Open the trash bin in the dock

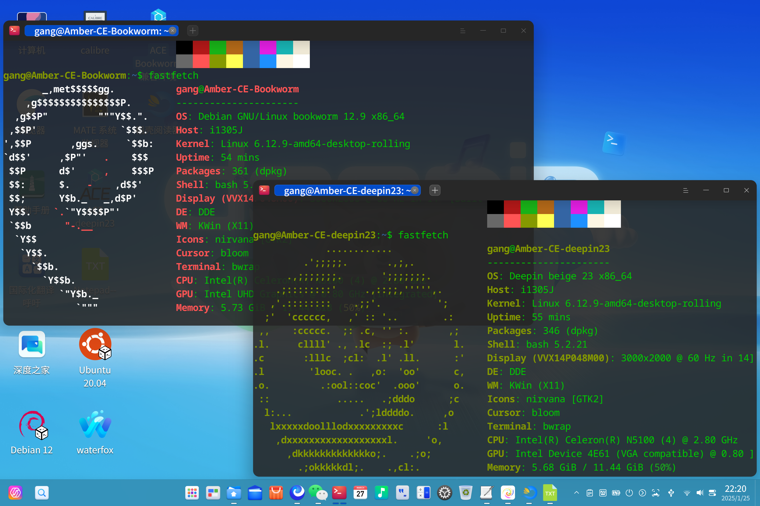point(466,493)
